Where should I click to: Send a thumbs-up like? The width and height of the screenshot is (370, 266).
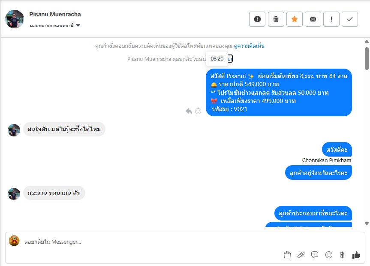[x=356, y=255]
